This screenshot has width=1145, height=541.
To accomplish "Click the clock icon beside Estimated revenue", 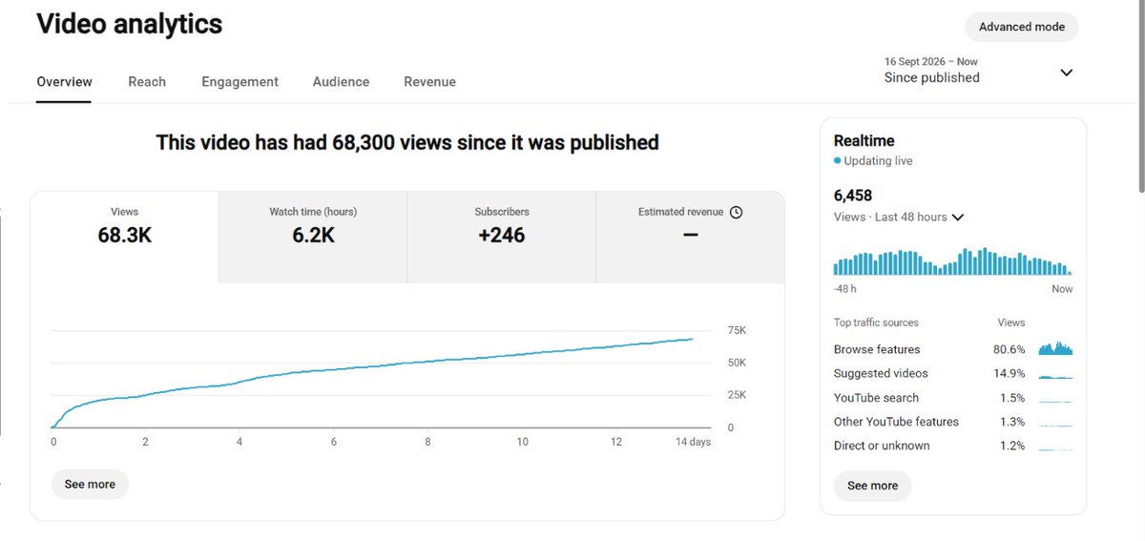I will (736, 212).
